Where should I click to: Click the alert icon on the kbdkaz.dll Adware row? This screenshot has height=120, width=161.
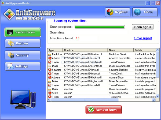click(50, 77)
